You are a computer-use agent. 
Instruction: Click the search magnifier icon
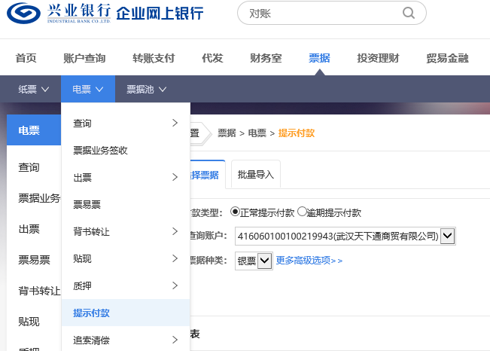(409, 13)
